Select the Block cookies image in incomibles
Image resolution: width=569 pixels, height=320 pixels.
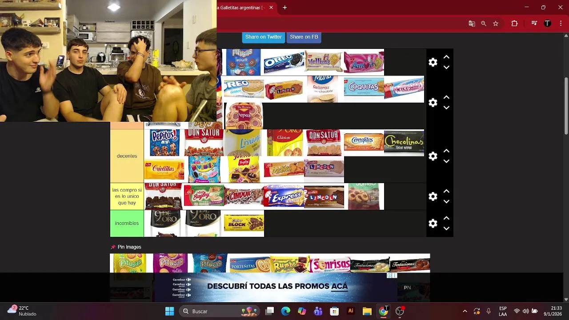click(244, 223)
